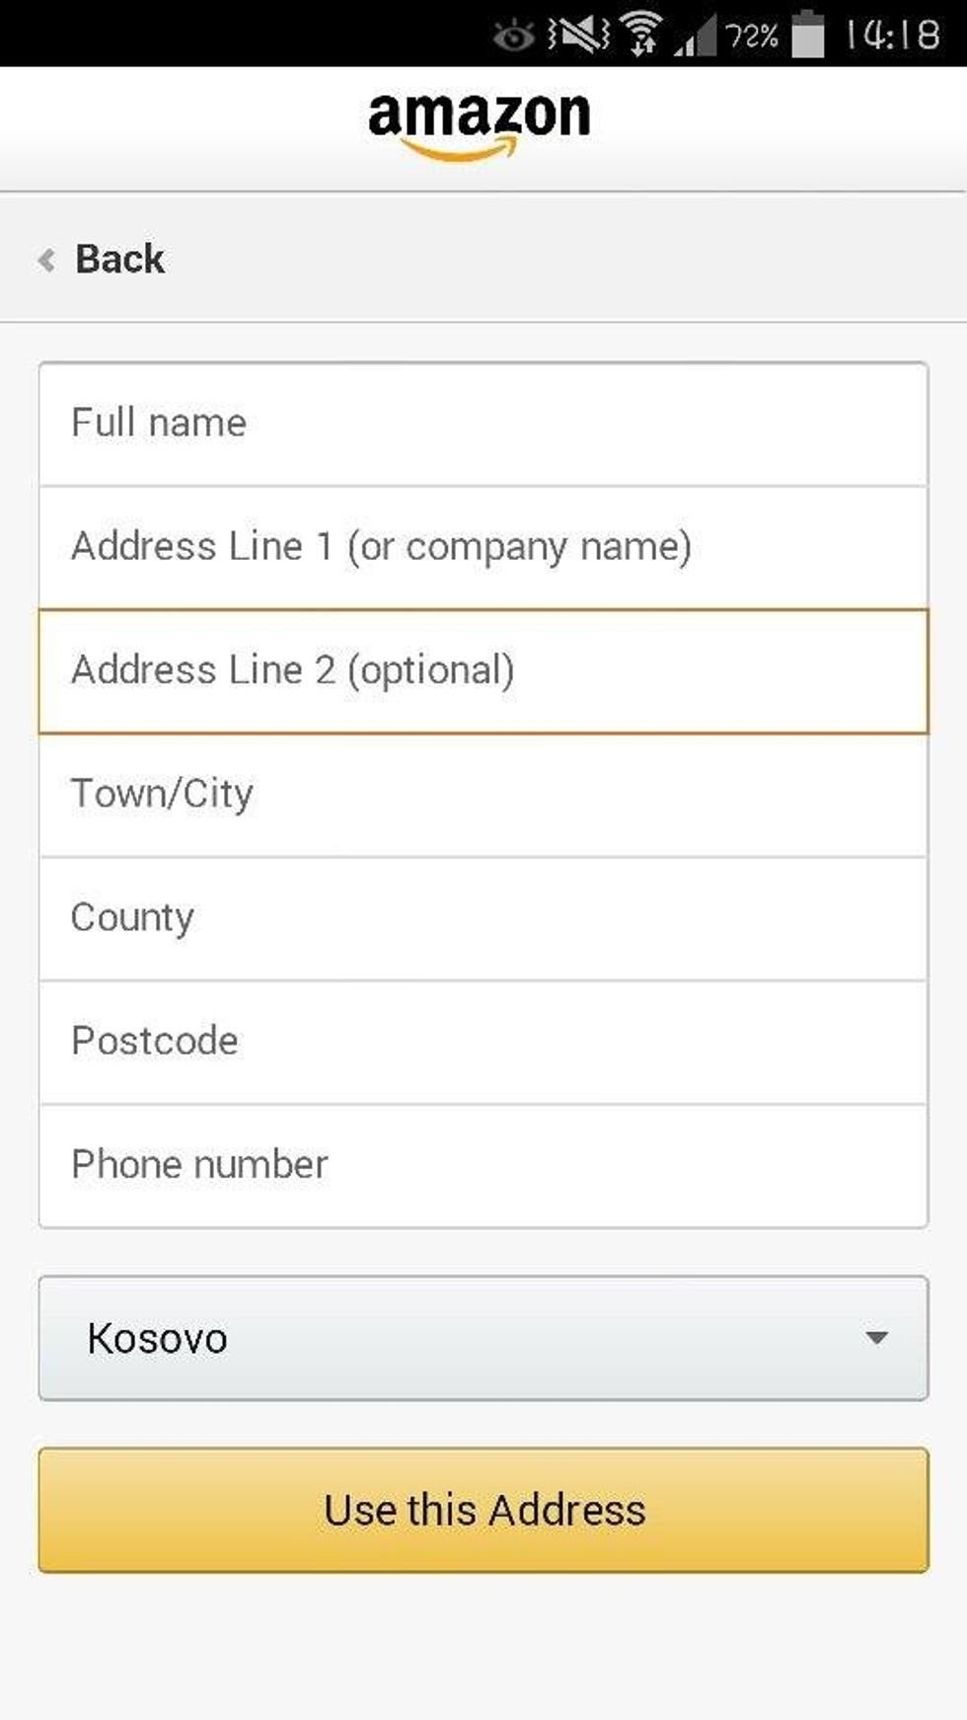Select the Address Line 1 field
The width and height of the screenshot is (967, 1720).
(x=483, y=547)
